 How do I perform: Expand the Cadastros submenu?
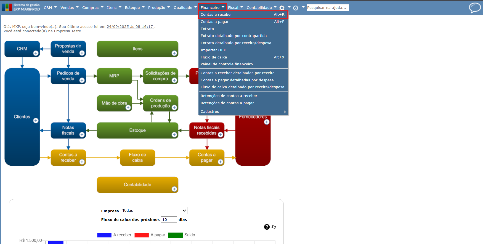(x=243, y=111)
